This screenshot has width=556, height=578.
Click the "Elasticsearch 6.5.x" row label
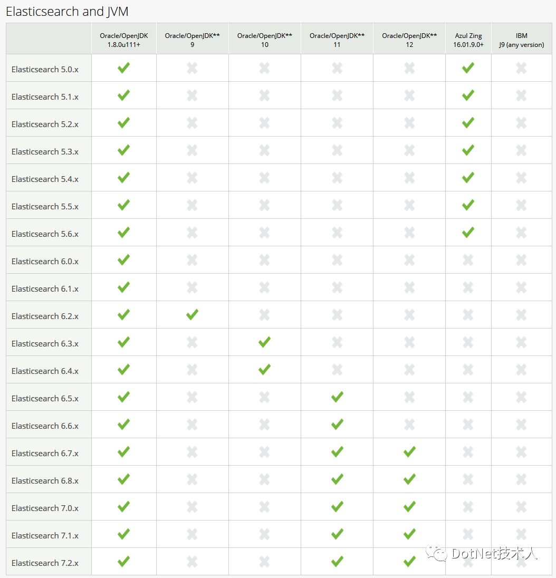pyautogui.click(x=45, y=399)
